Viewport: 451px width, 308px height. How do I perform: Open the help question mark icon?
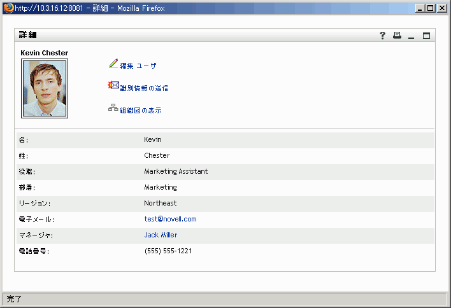[382, 36]
